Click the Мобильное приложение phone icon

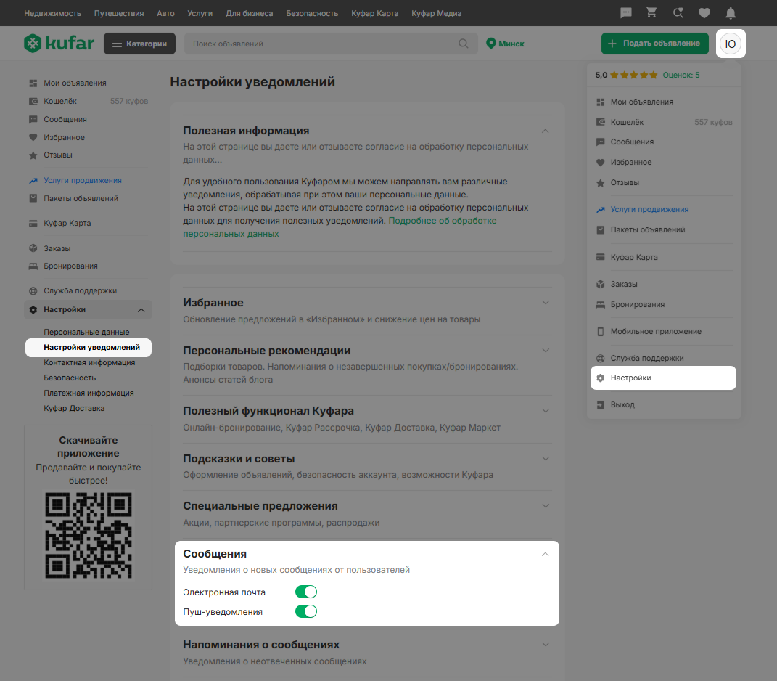(x=601, y=331)
